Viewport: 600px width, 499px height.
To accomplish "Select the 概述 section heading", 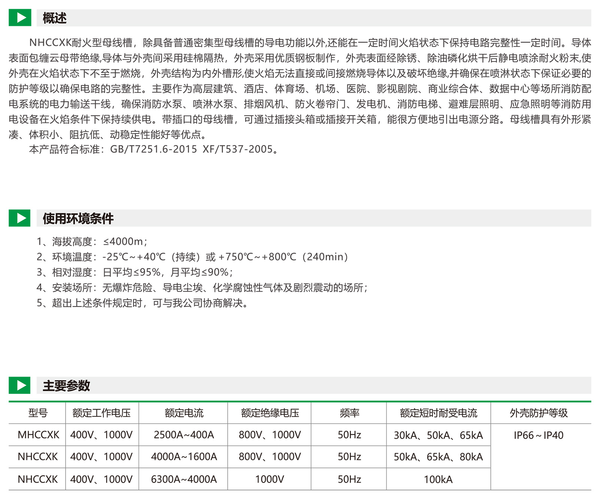I will pos(55,18).
